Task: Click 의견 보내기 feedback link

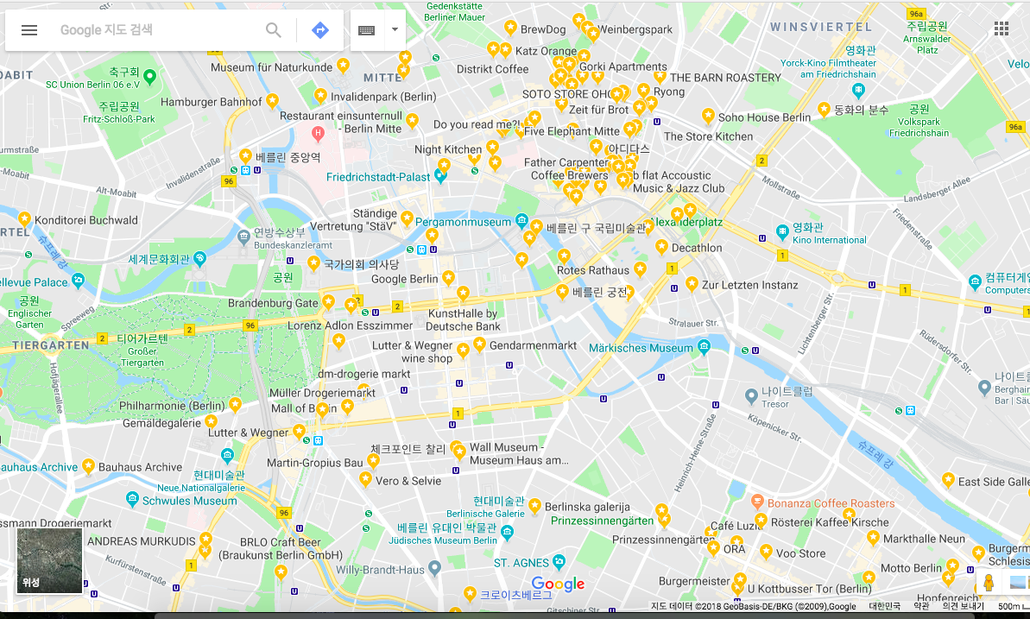Action: point(963,606)
